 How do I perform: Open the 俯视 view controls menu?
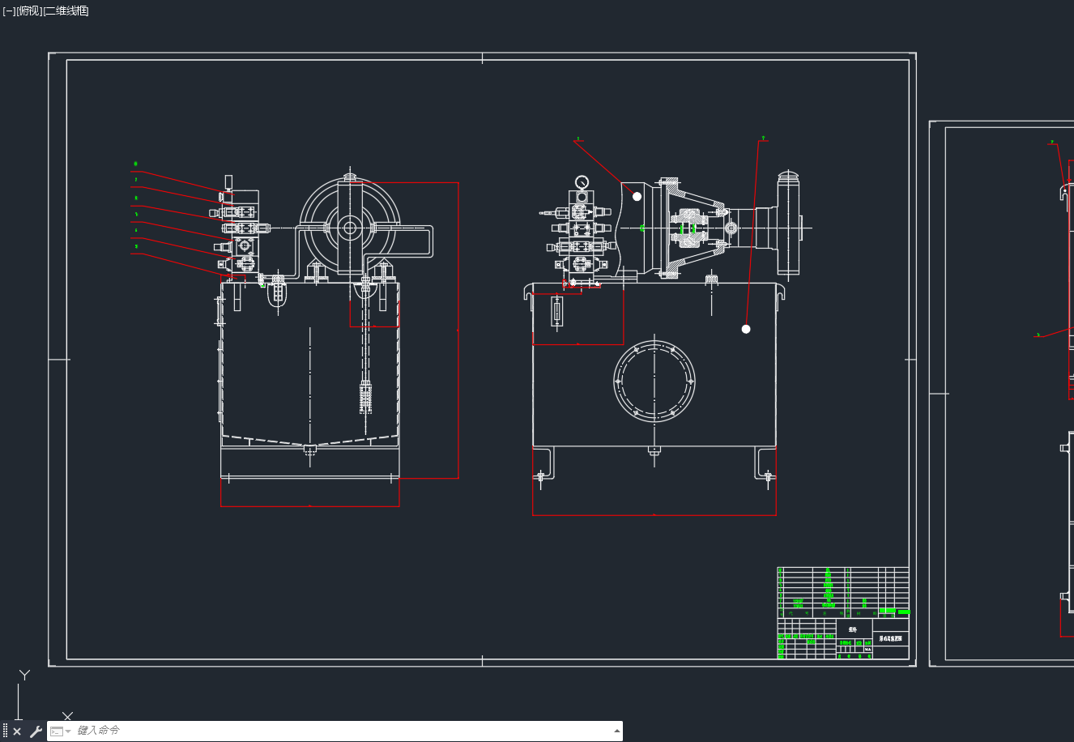point(28,11)
